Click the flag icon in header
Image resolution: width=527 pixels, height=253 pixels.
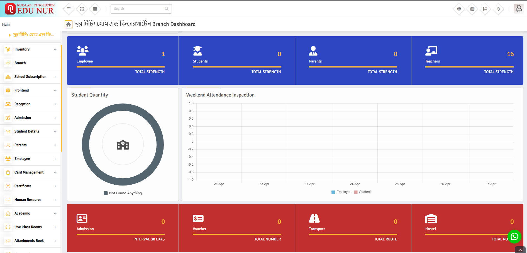pos(485,9)
